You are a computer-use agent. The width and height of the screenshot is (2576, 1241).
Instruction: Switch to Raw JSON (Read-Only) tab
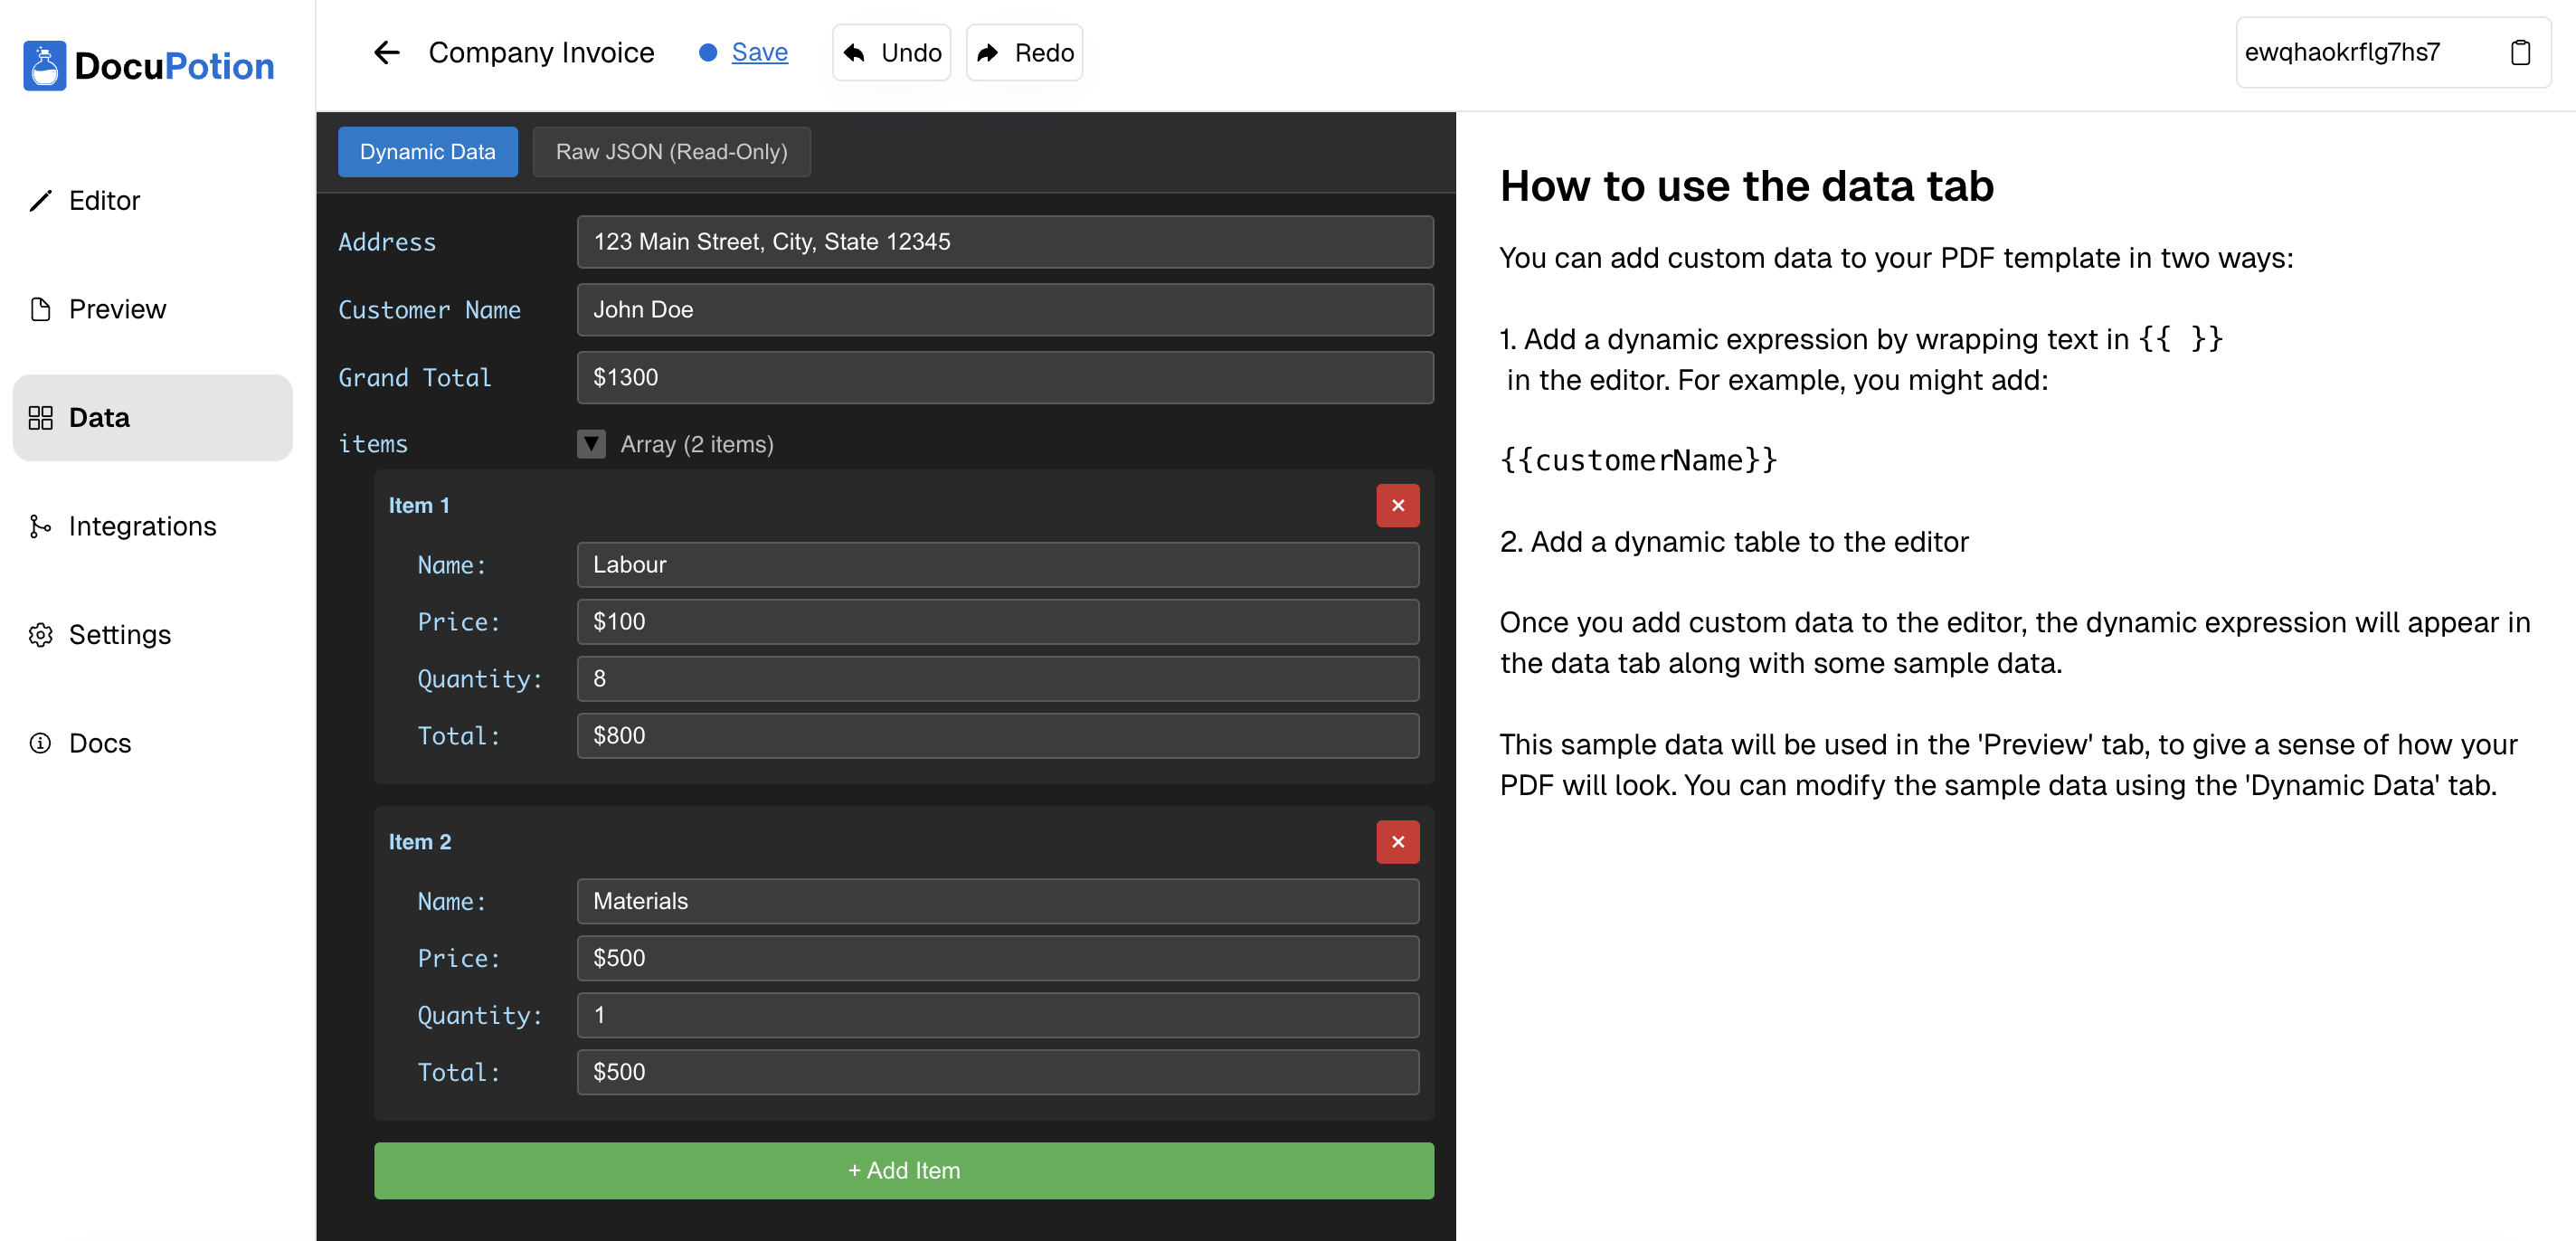pyautogui.click(x=671, y=152)
